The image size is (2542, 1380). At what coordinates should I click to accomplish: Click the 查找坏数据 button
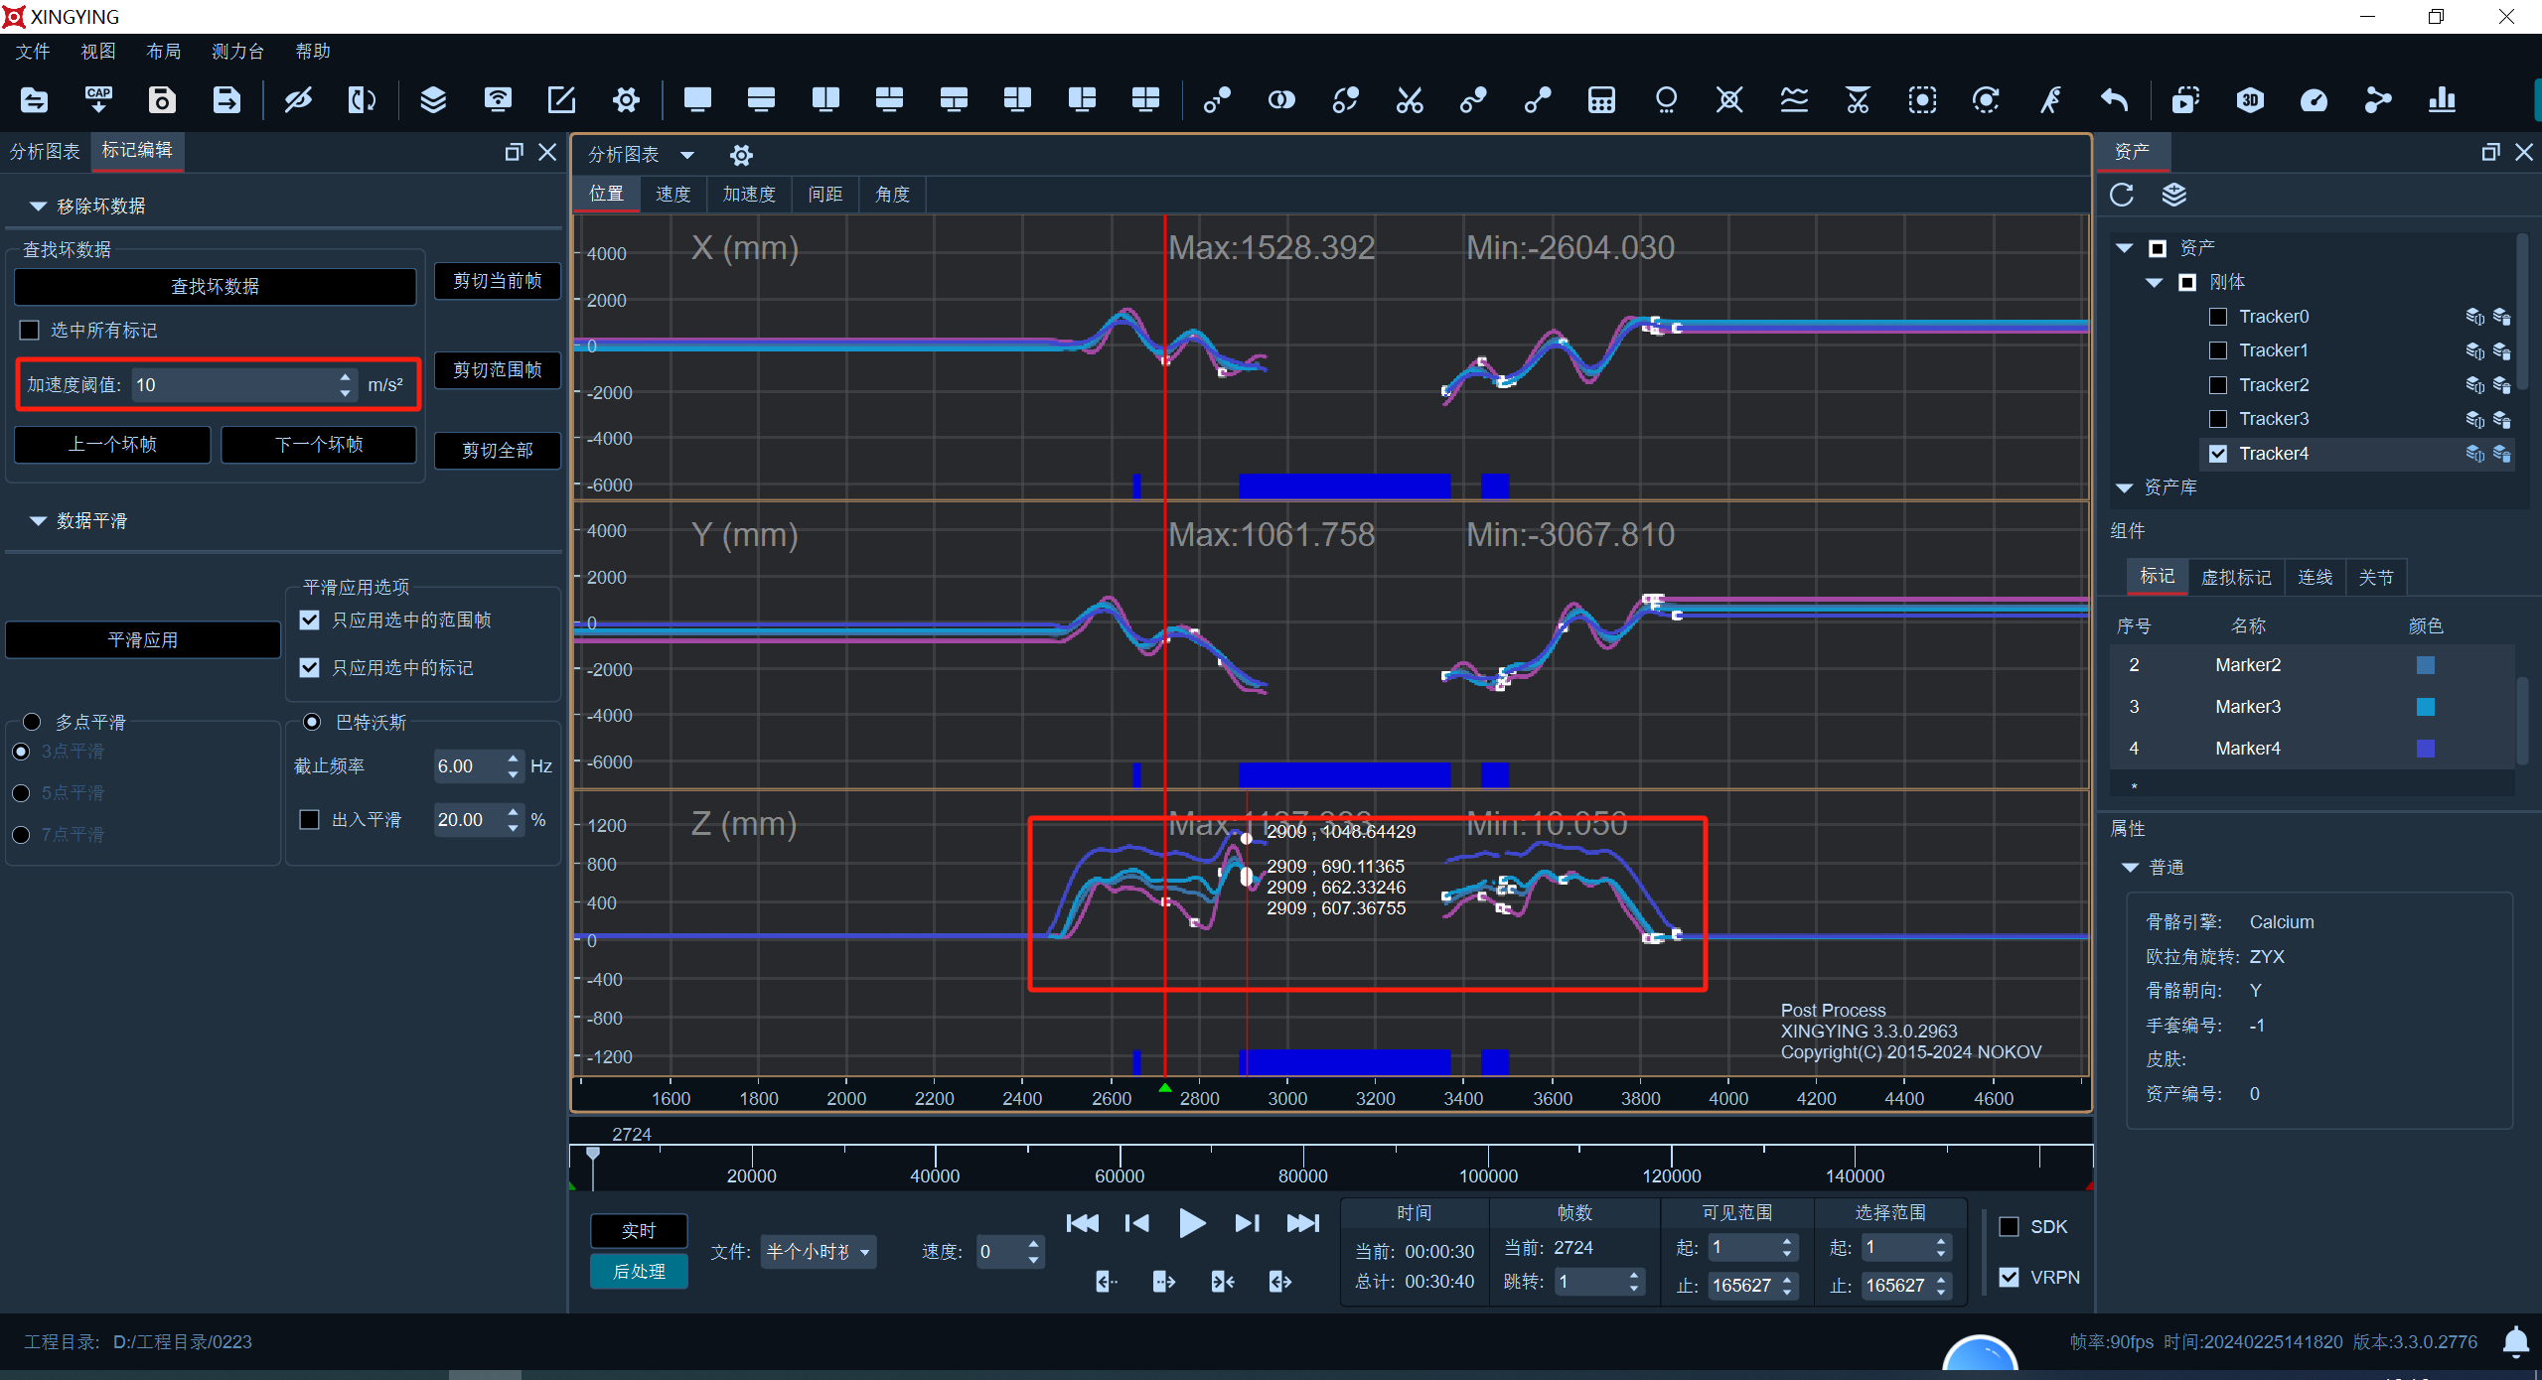(x=215, y=287)
